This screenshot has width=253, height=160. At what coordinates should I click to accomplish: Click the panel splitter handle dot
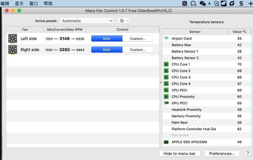point(161,83)
